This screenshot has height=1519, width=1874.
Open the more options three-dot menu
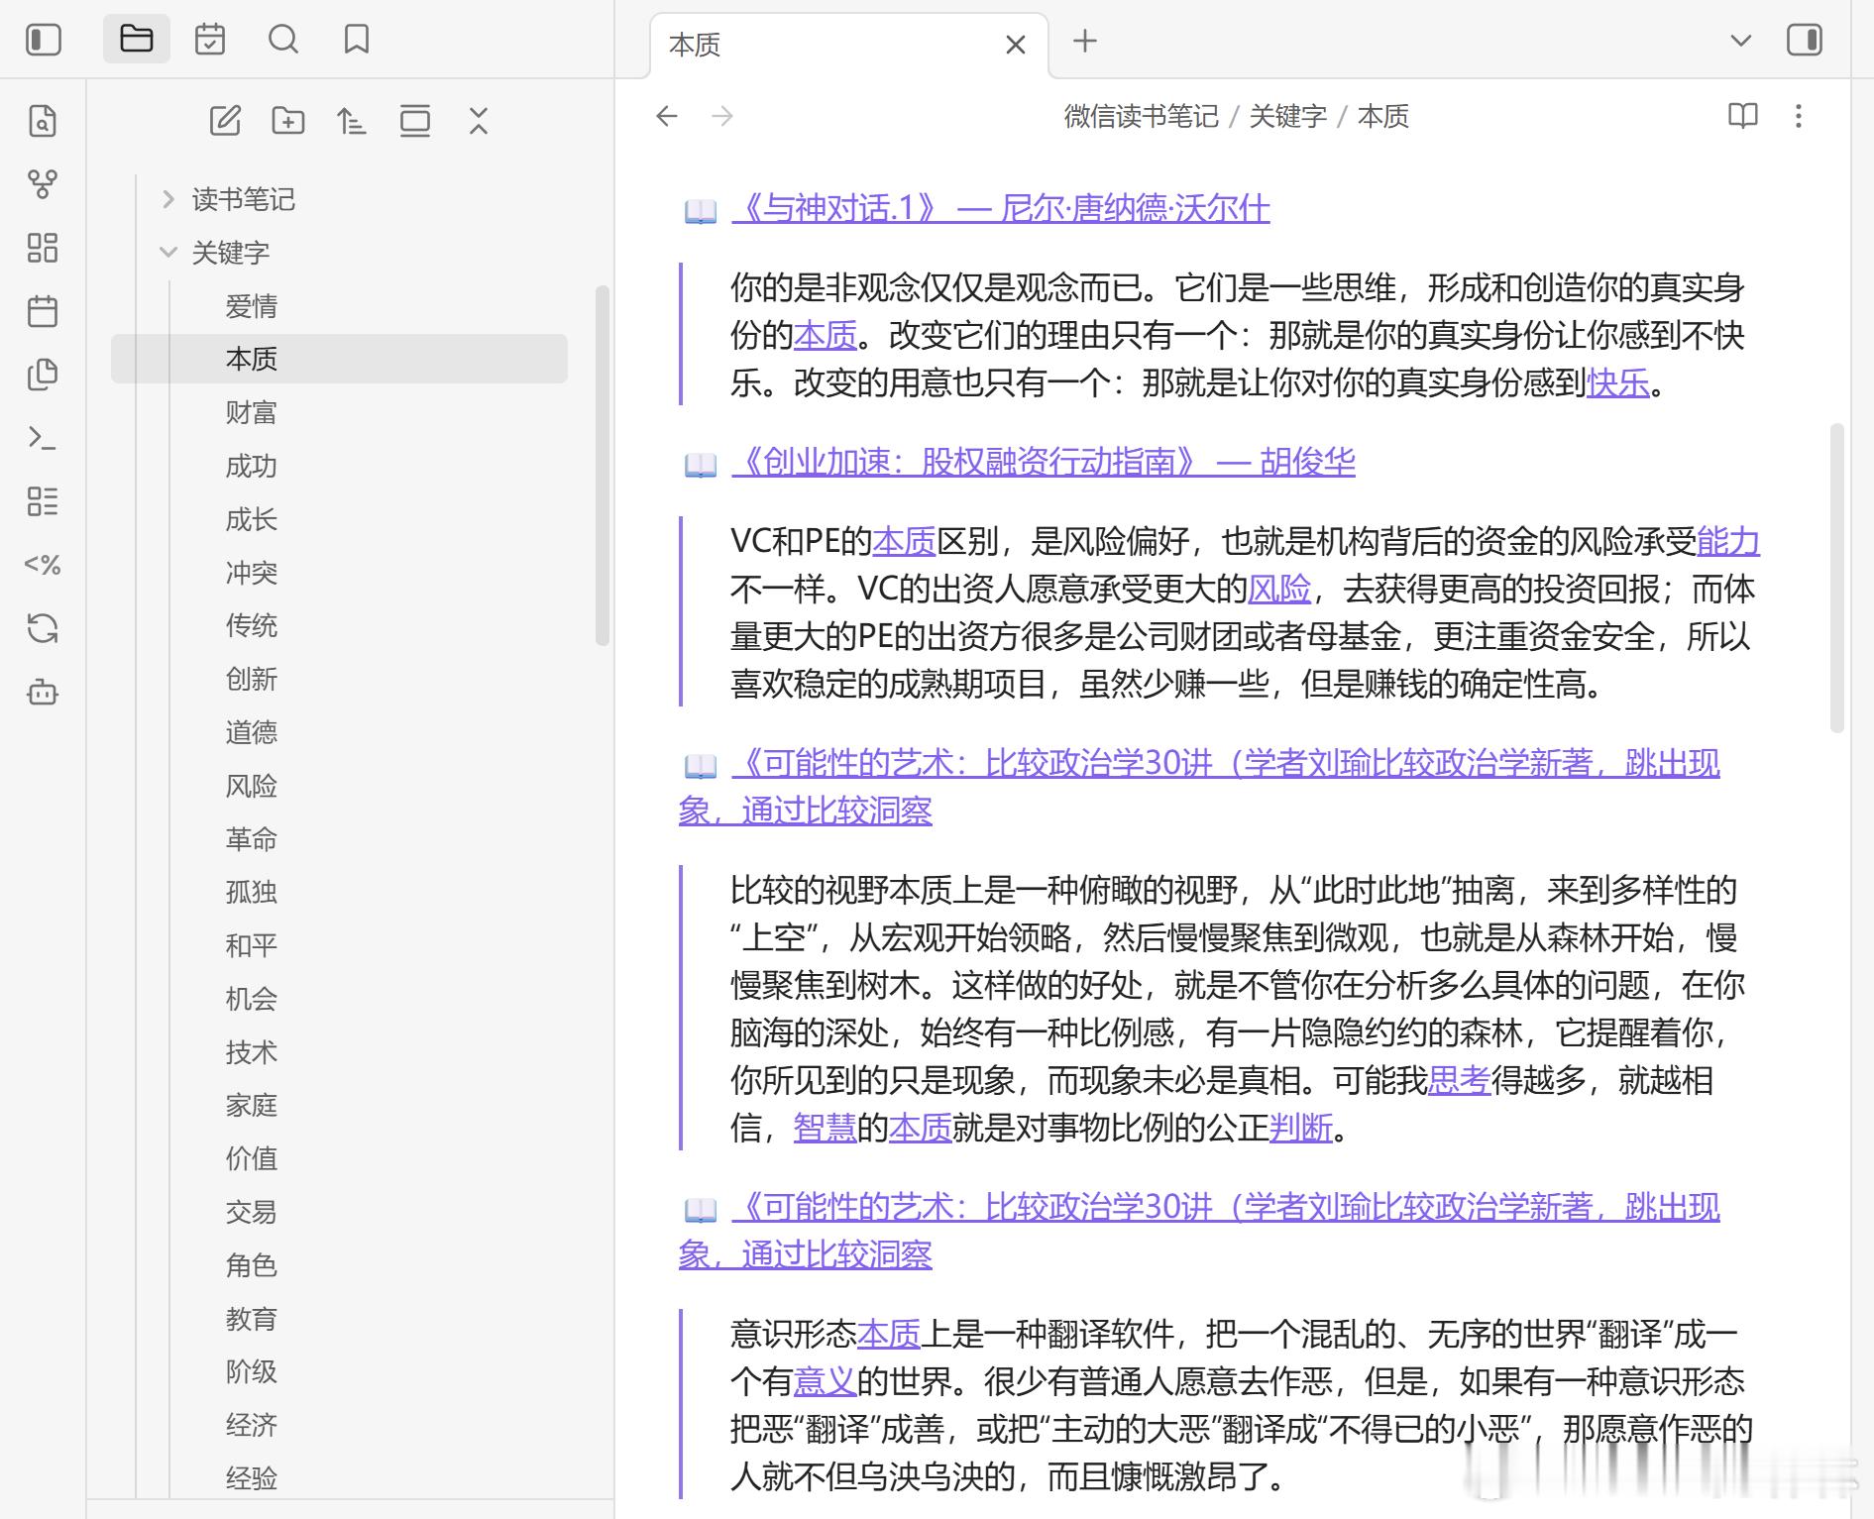tap(1799, 116)
